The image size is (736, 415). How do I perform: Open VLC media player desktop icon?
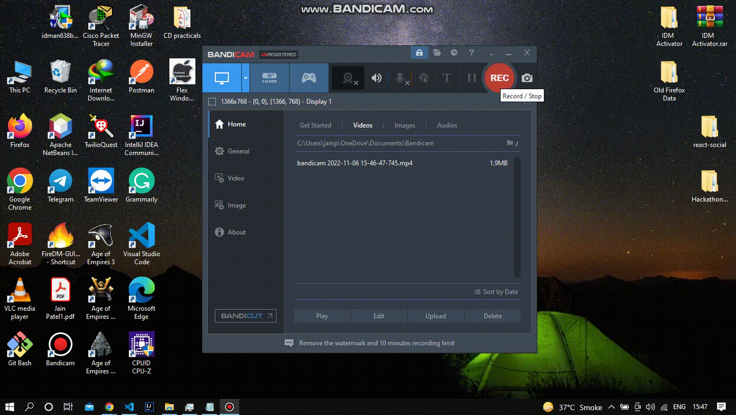pos(19,299)
